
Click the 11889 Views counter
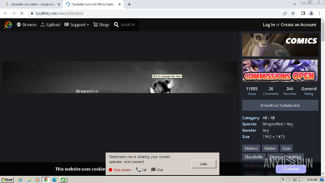[252, 91]
